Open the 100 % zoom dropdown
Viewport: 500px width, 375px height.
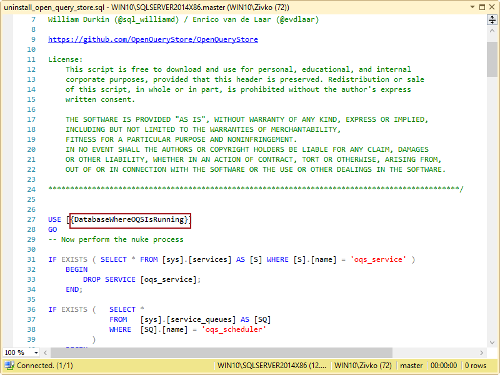click(36, 352)
